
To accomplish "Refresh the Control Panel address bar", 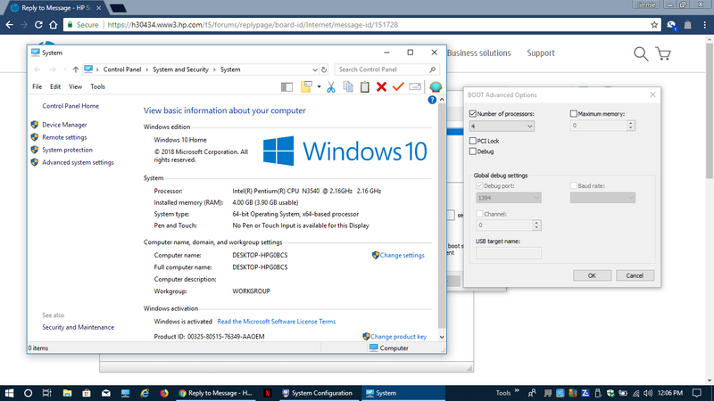I will [324, 70].
